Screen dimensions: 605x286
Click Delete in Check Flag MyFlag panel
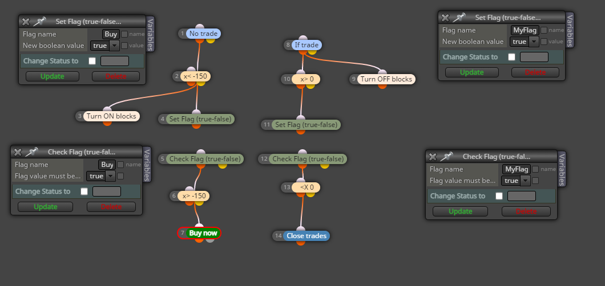[526, 211]
